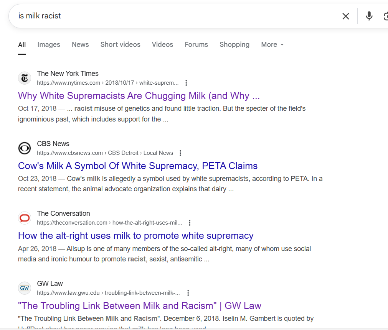The image size is (388, 330).
Task: Click 'CBS News' source name
Action: [x=53, y=144]
